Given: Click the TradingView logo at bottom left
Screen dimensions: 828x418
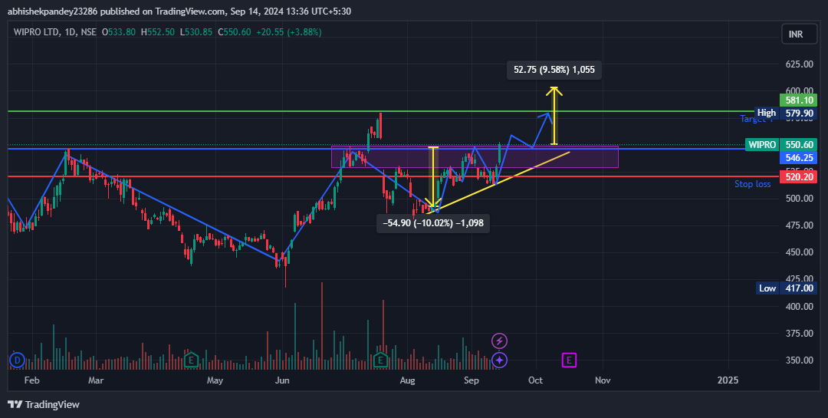Looking at the screenshot, I should coord(44,404).
